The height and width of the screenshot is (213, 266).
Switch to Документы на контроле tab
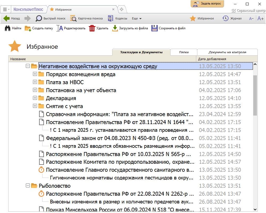tap(227, 52)
